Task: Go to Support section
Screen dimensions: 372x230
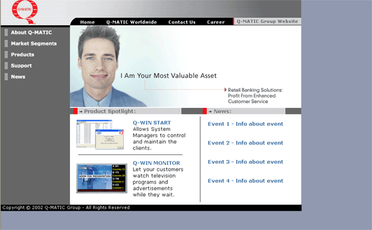Action: coord(21,66)
